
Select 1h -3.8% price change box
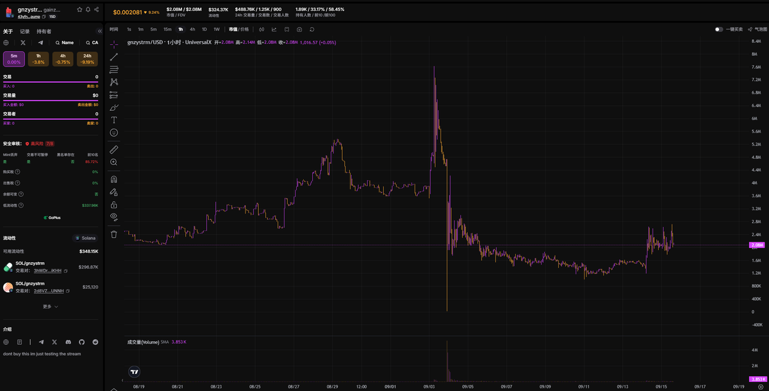[x=38, y=59]
